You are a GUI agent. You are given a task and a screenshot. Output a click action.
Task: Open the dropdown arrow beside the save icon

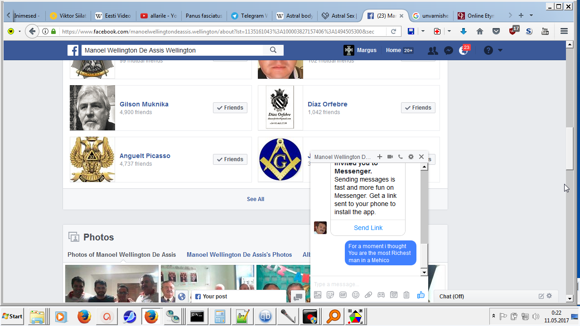point(423,31)
